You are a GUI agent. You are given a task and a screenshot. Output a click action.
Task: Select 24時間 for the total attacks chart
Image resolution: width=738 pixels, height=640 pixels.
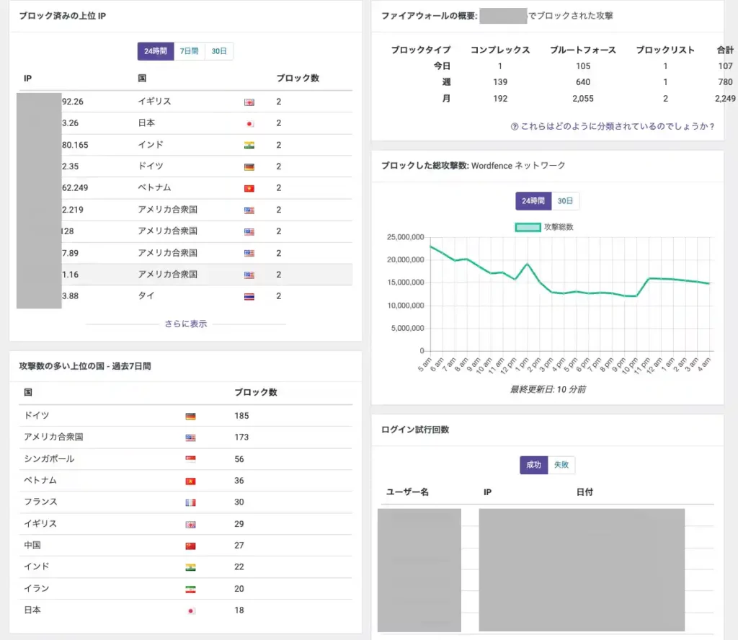tap(534, 201)
